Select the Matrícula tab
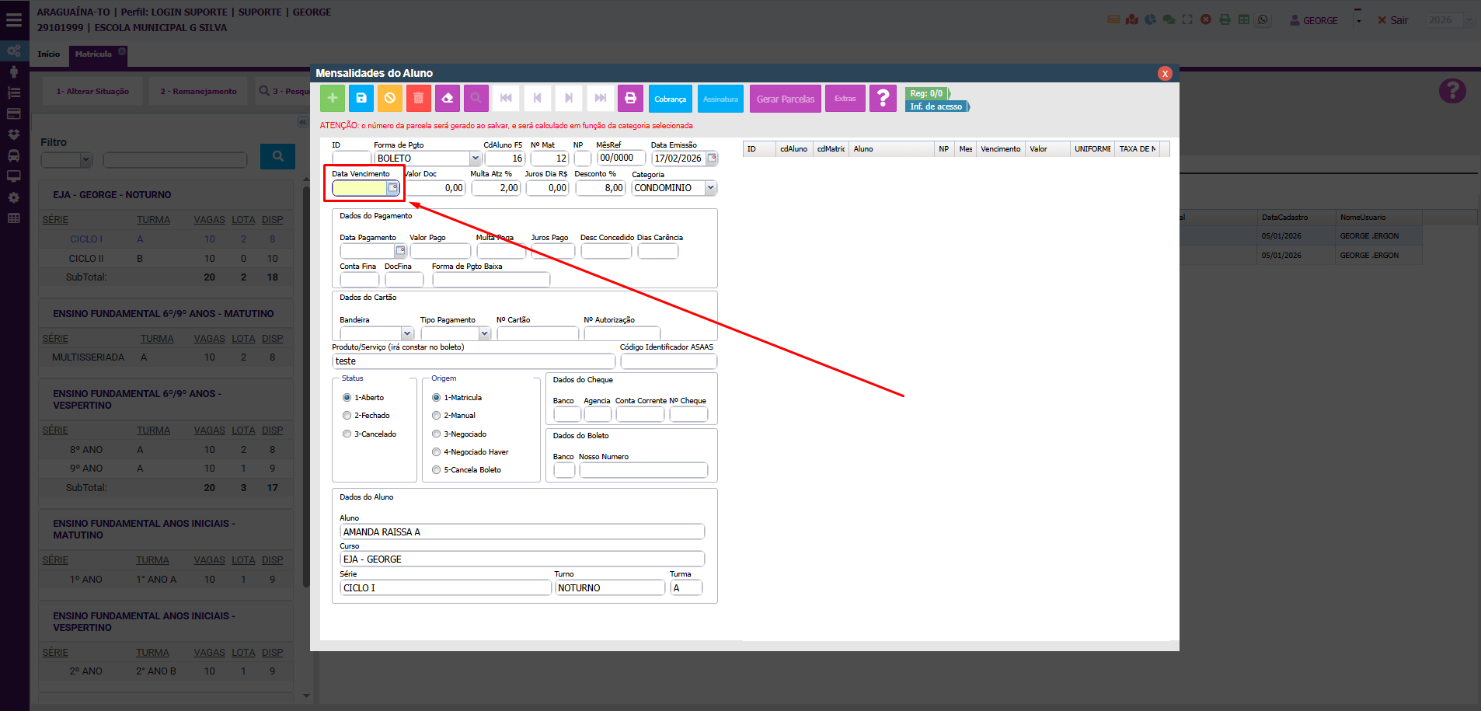The image size is (1481, 711). click(x=93, y=54)
